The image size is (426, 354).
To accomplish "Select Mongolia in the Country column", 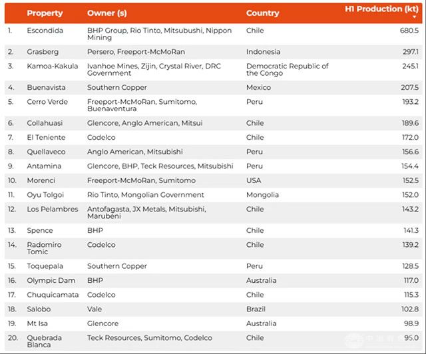I will click(x=262, y=195).
